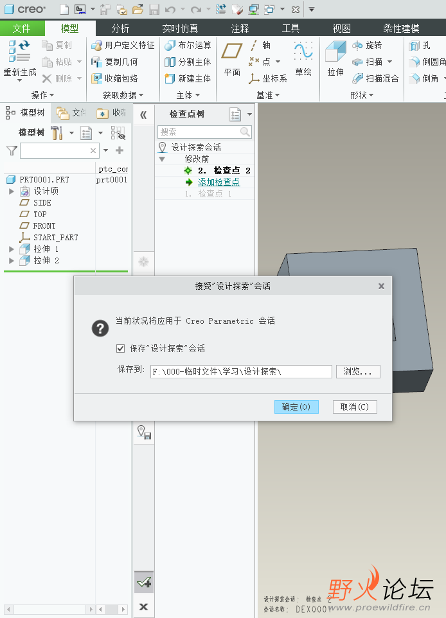The width and height of the screenshot is (446, 618).
Task: Click the 取消(C) button
Action: (x=355, y=407)
